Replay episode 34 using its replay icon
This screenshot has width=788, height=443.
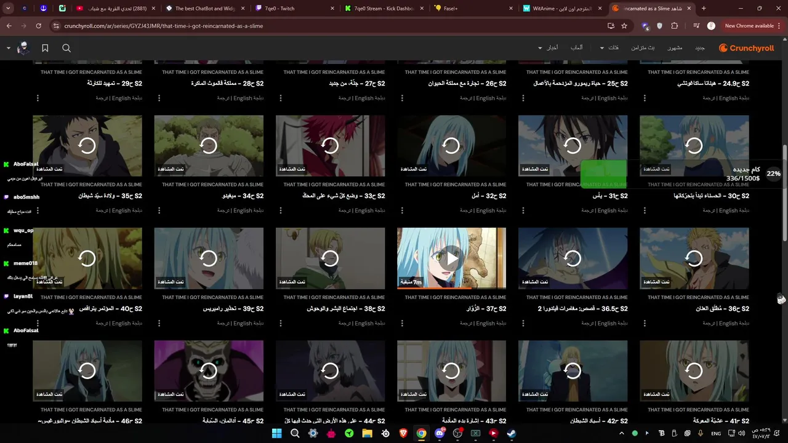209,146
